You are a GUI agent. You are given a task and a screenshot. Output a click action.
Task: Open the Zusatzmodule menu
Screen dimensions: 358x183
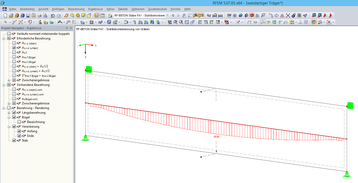click(x=158, y=9)
